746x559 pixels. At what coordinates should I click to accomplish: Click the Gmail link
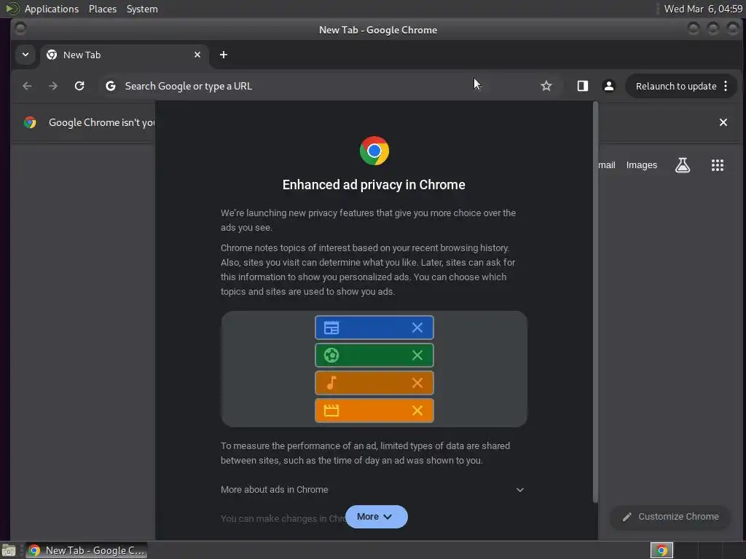(x=607, y=165)
